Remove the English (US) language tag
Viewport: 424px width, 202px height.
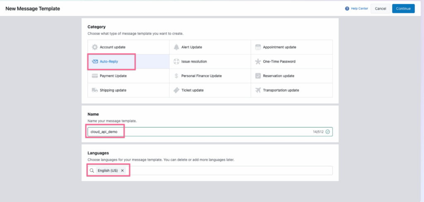[122, 170]
